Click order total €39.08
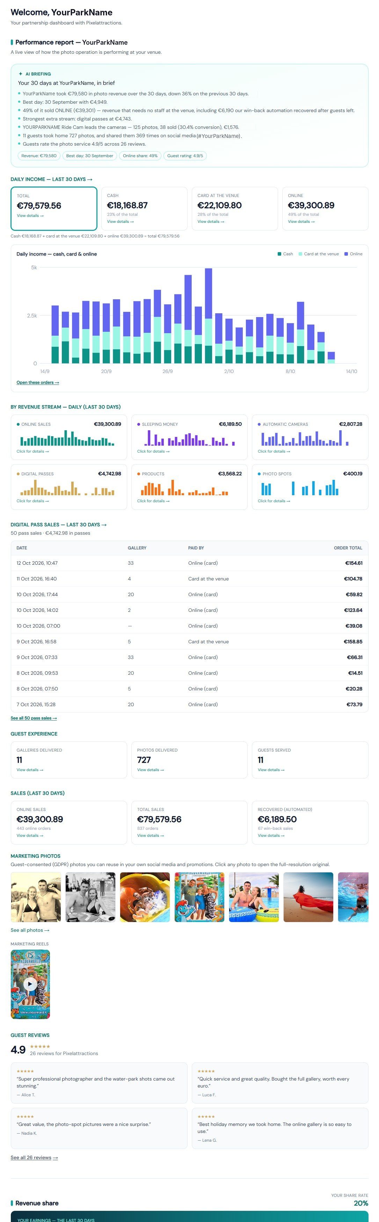379x1222 pixels. [x=354, y=626]
